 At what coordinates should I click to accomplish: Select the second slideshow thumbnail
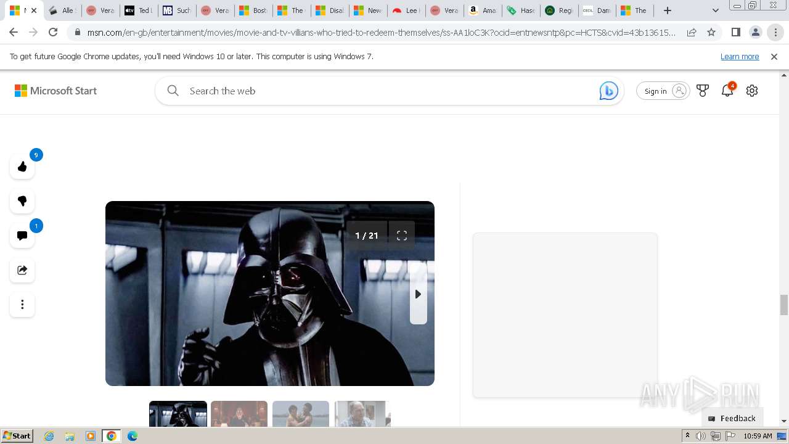click(239, 414)
